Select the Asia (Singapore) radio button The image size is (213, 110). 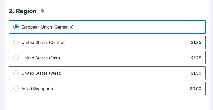[x=16, y=89]
